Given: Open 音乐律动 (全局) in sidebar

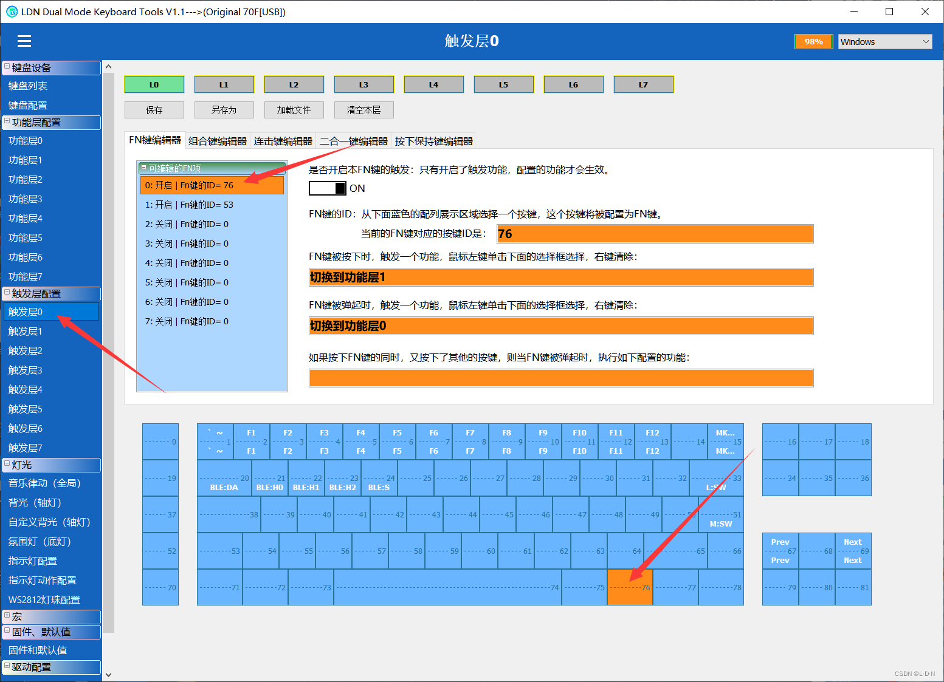Looking at the screenshot, I should coord(51,483).
